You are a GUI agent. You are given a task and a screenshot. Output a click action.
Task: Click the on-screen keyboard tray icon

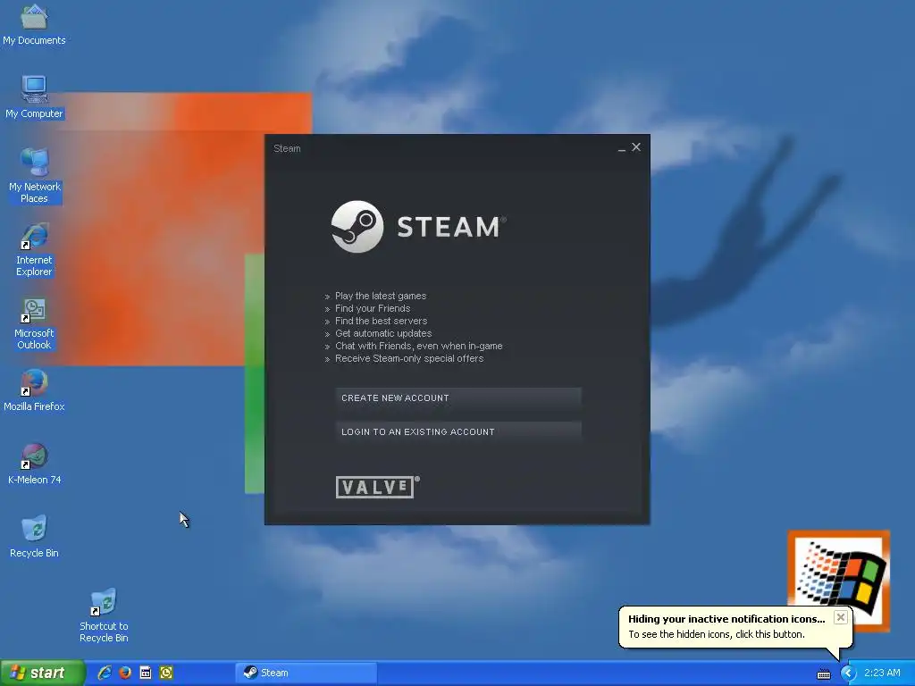[823, 673]
